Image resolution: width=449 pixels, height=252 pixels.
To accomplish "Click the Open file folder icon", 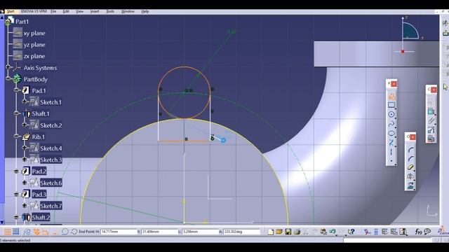I will [x=279, y=232].
